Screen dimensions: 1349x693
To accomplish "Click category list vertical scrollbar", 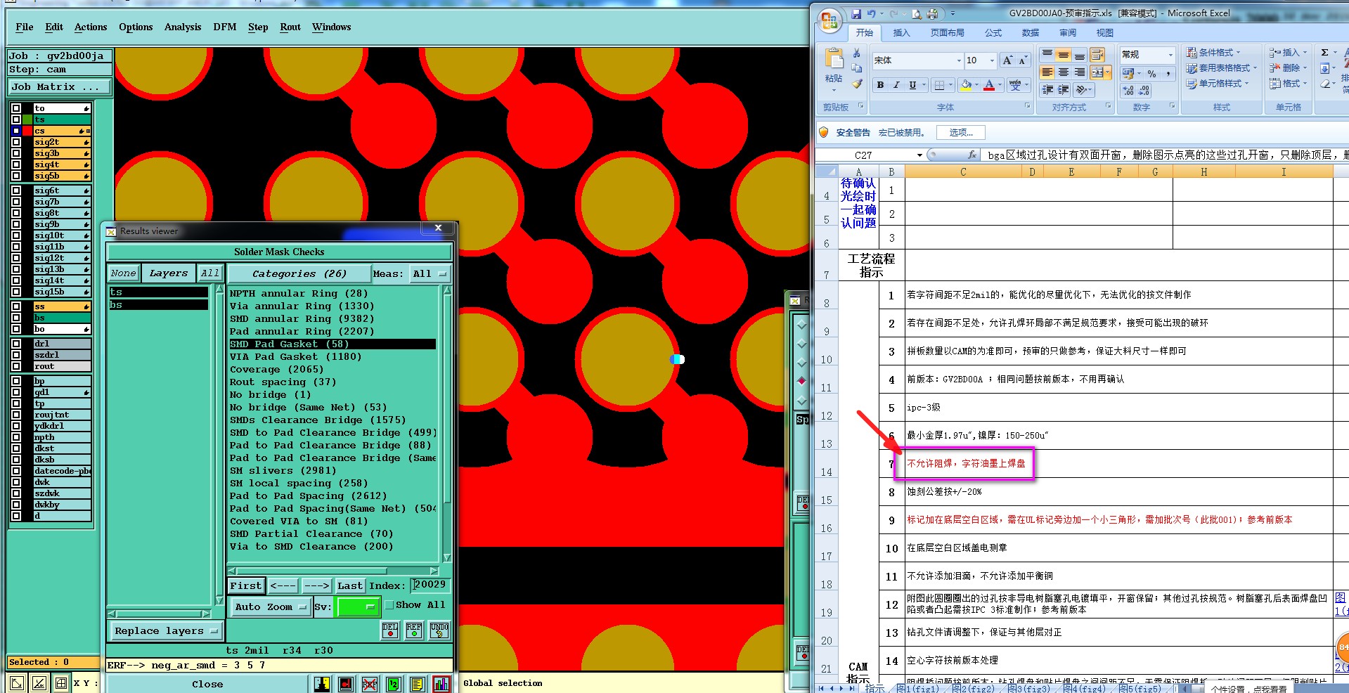I will click(x=447, y=425).
